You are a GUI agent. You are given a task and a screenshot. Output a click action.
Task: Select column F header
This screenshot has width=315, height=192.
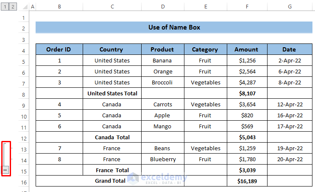pyautogui.click(x=247, y=7)
